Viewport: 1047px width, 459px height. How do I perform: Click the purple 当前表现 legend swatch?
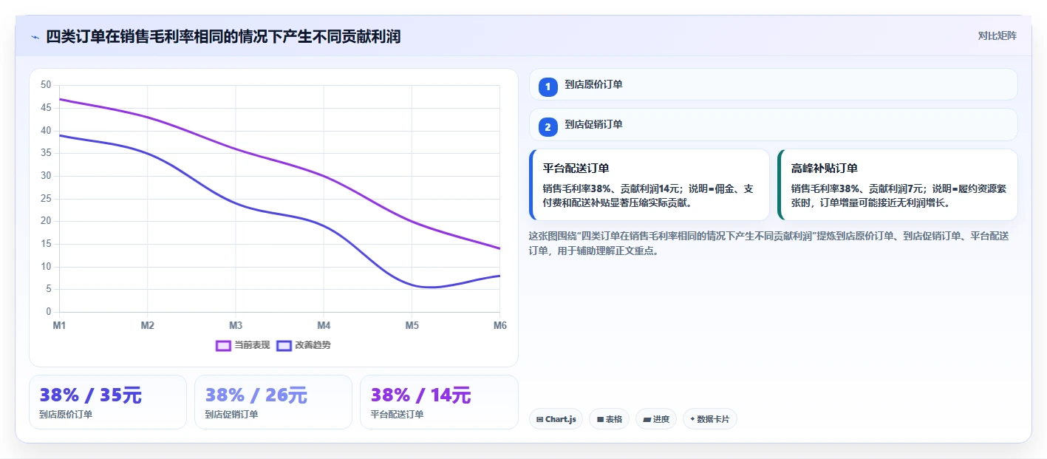coord(223,345)
